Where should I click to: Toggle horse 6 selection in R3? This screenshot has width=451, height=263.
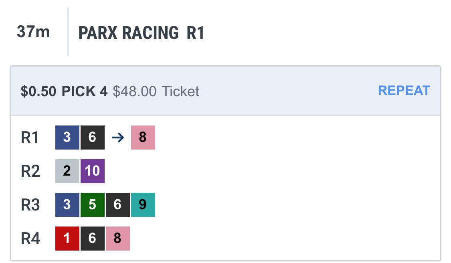(117, 205)
